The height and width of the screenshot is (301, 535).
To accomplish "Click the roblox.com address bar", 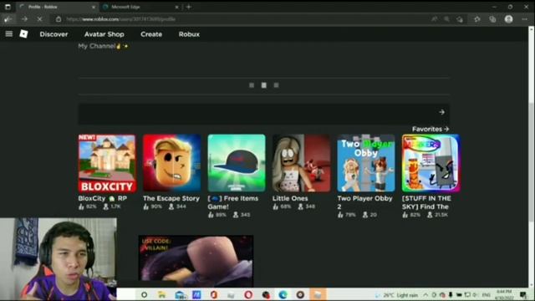I will pyautogui.click(x=239, y=19).
